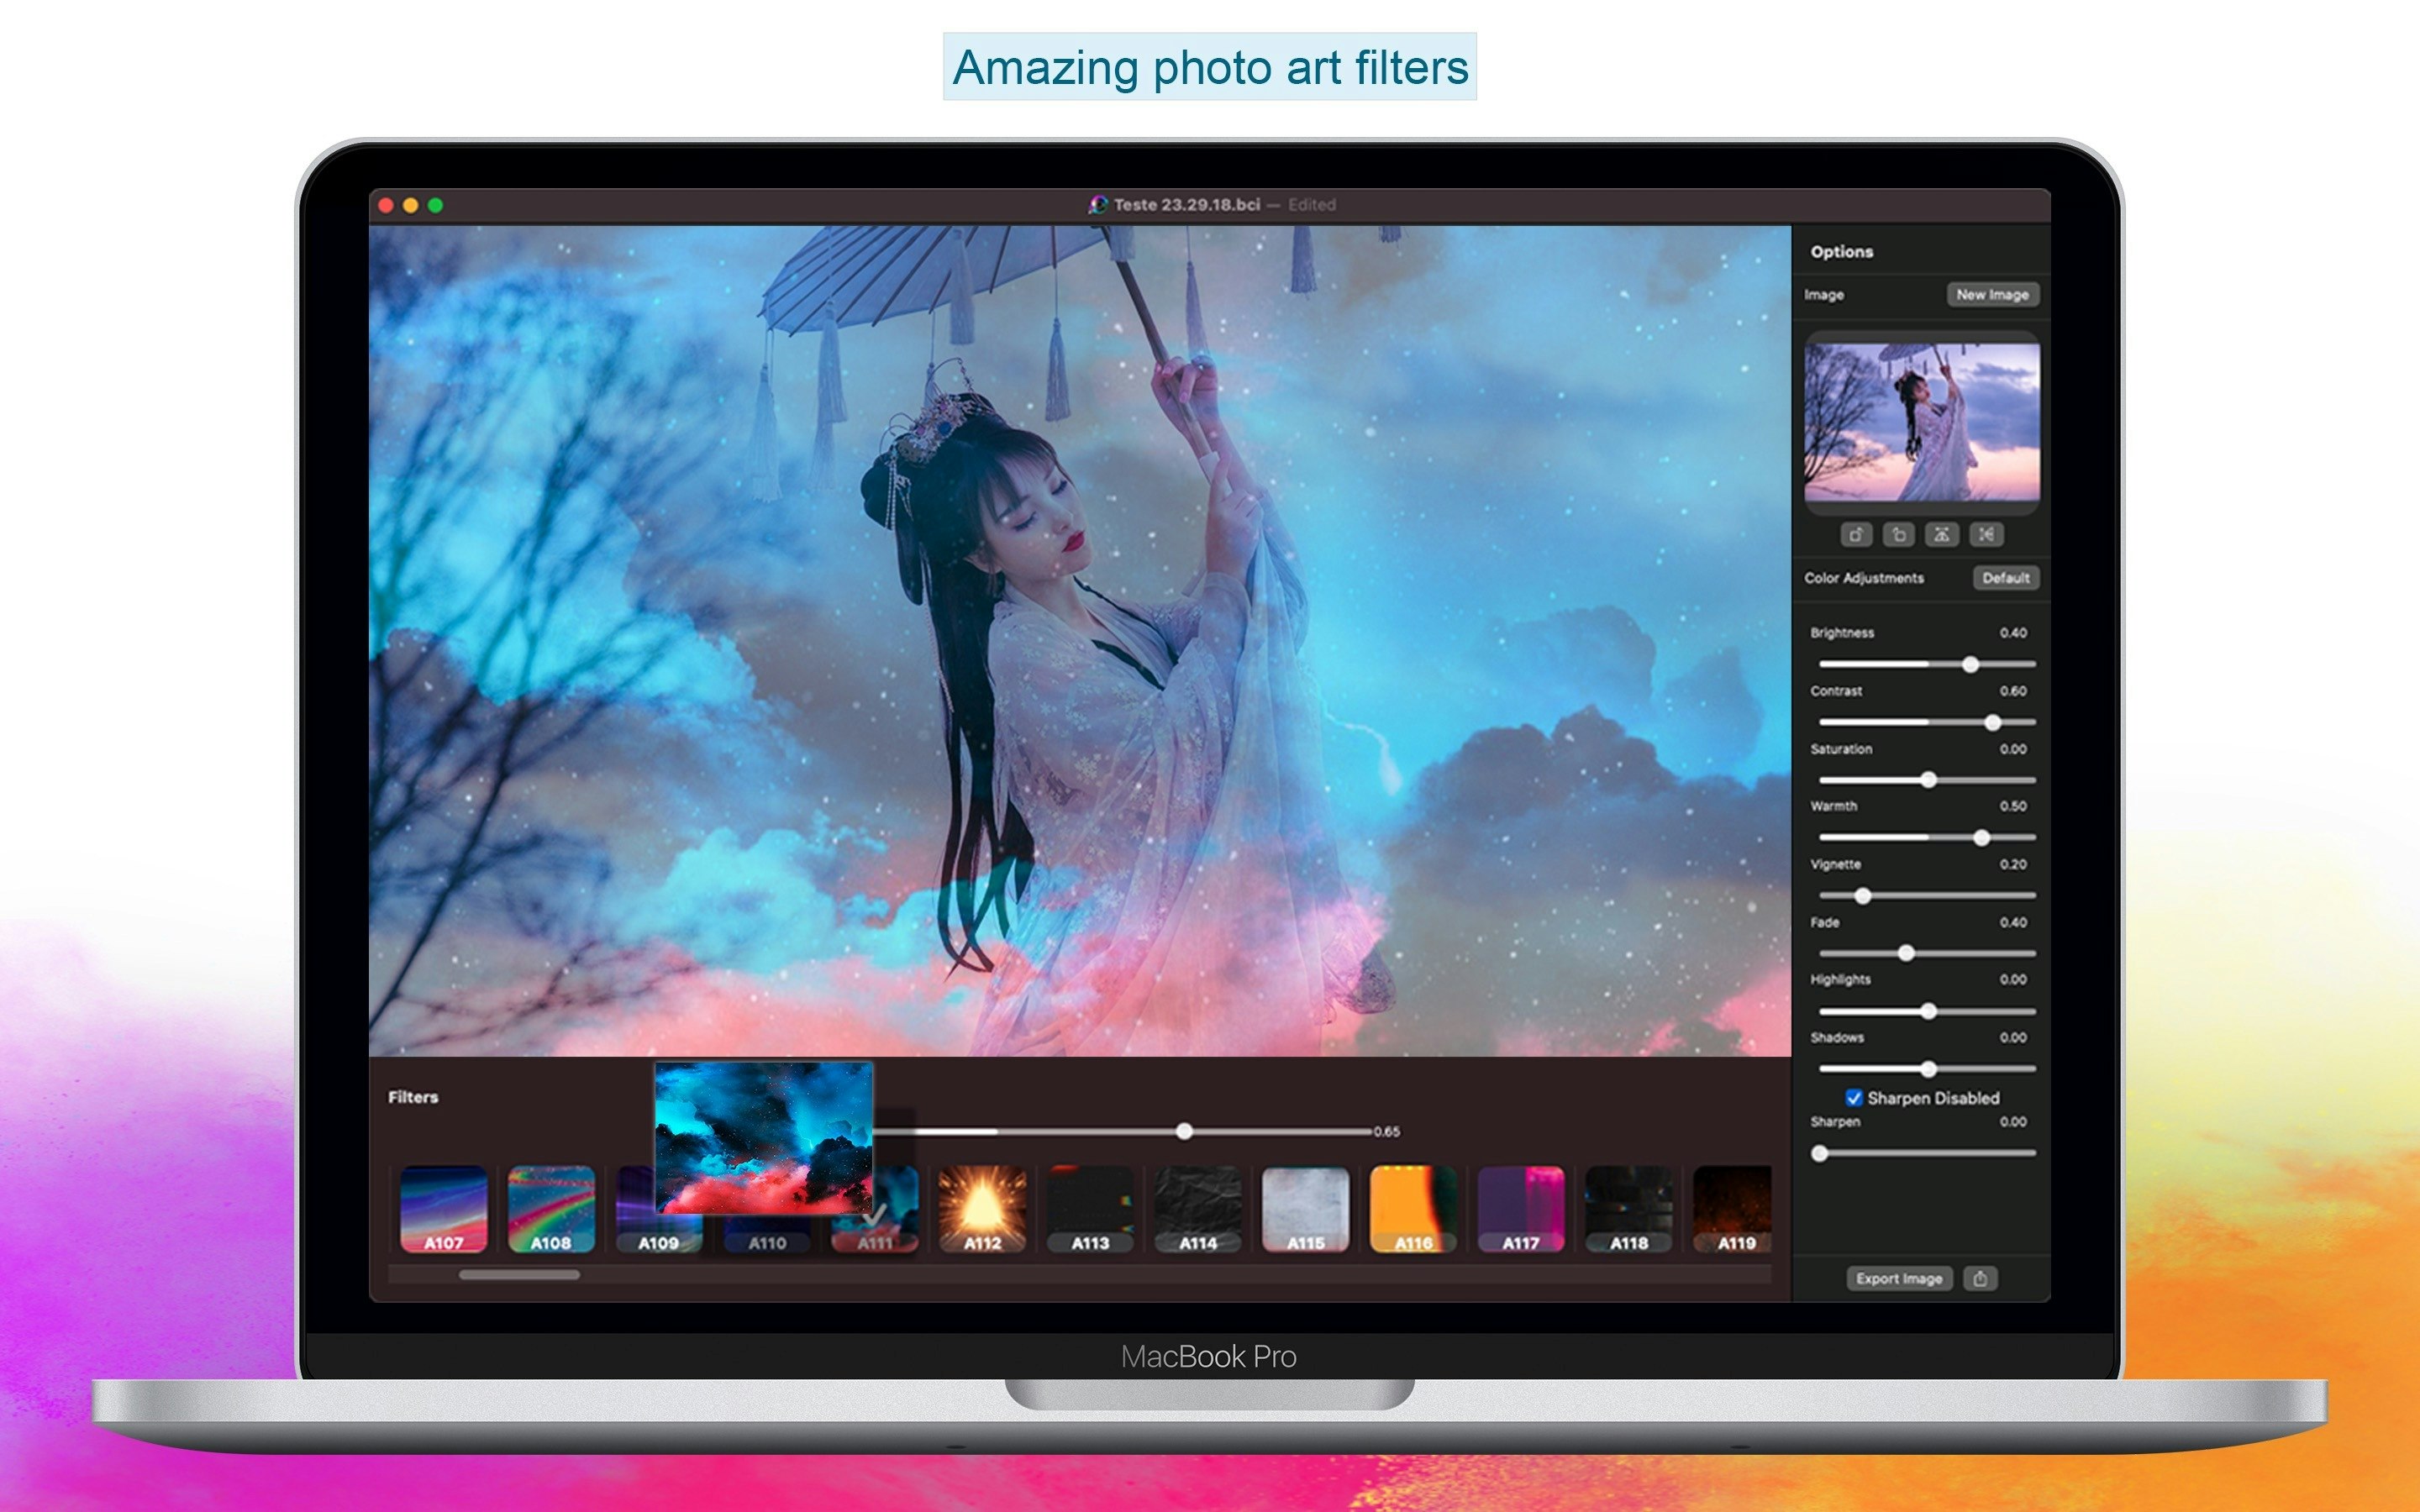Click the rotate left icon under the thumbnail
2420x1512 pixels.
point(1899,535)
